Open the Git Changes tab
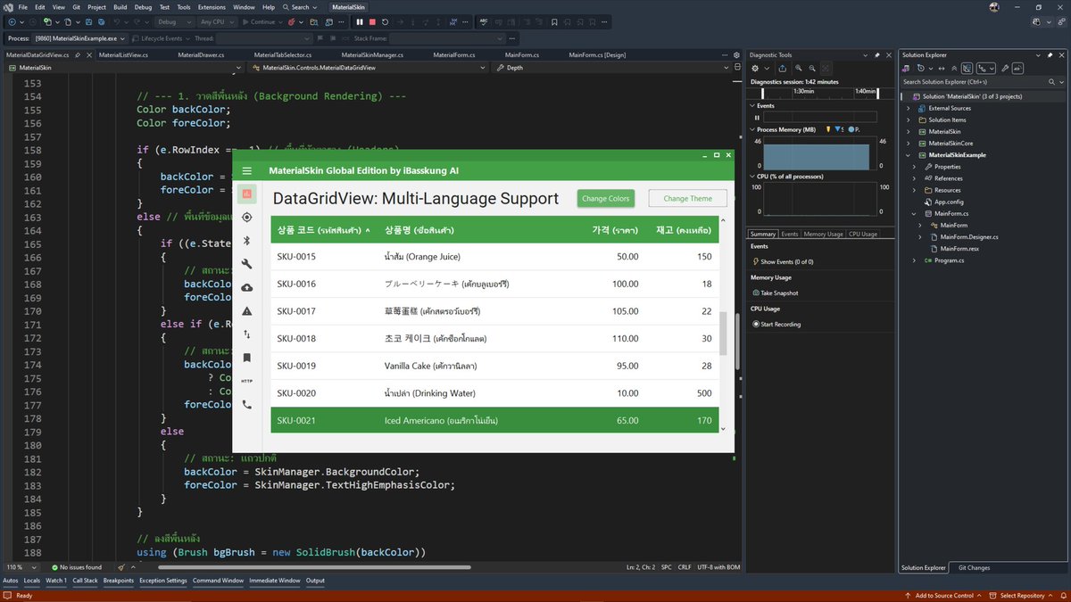 pos(974,567)
